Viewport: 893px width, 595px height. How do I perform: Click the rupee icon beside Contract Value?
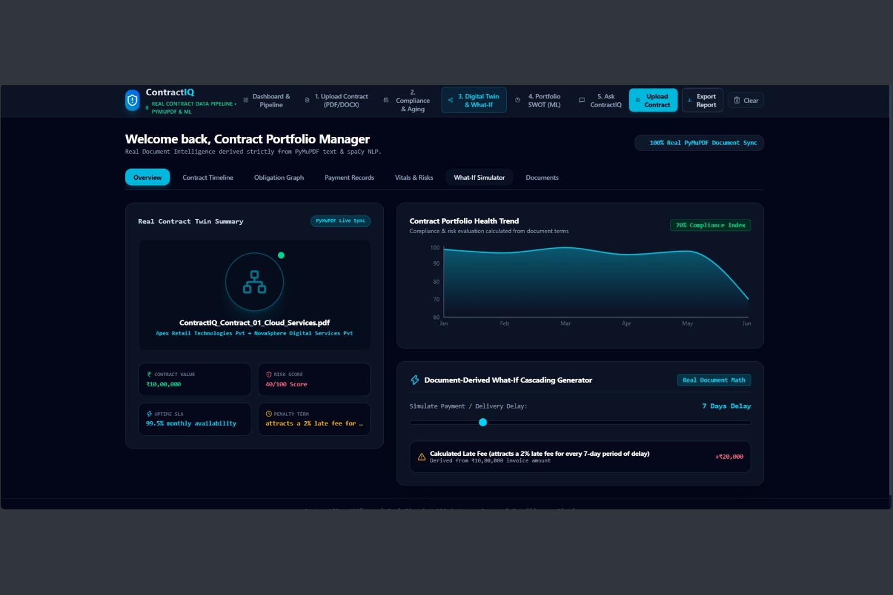(x=149, y=374)
